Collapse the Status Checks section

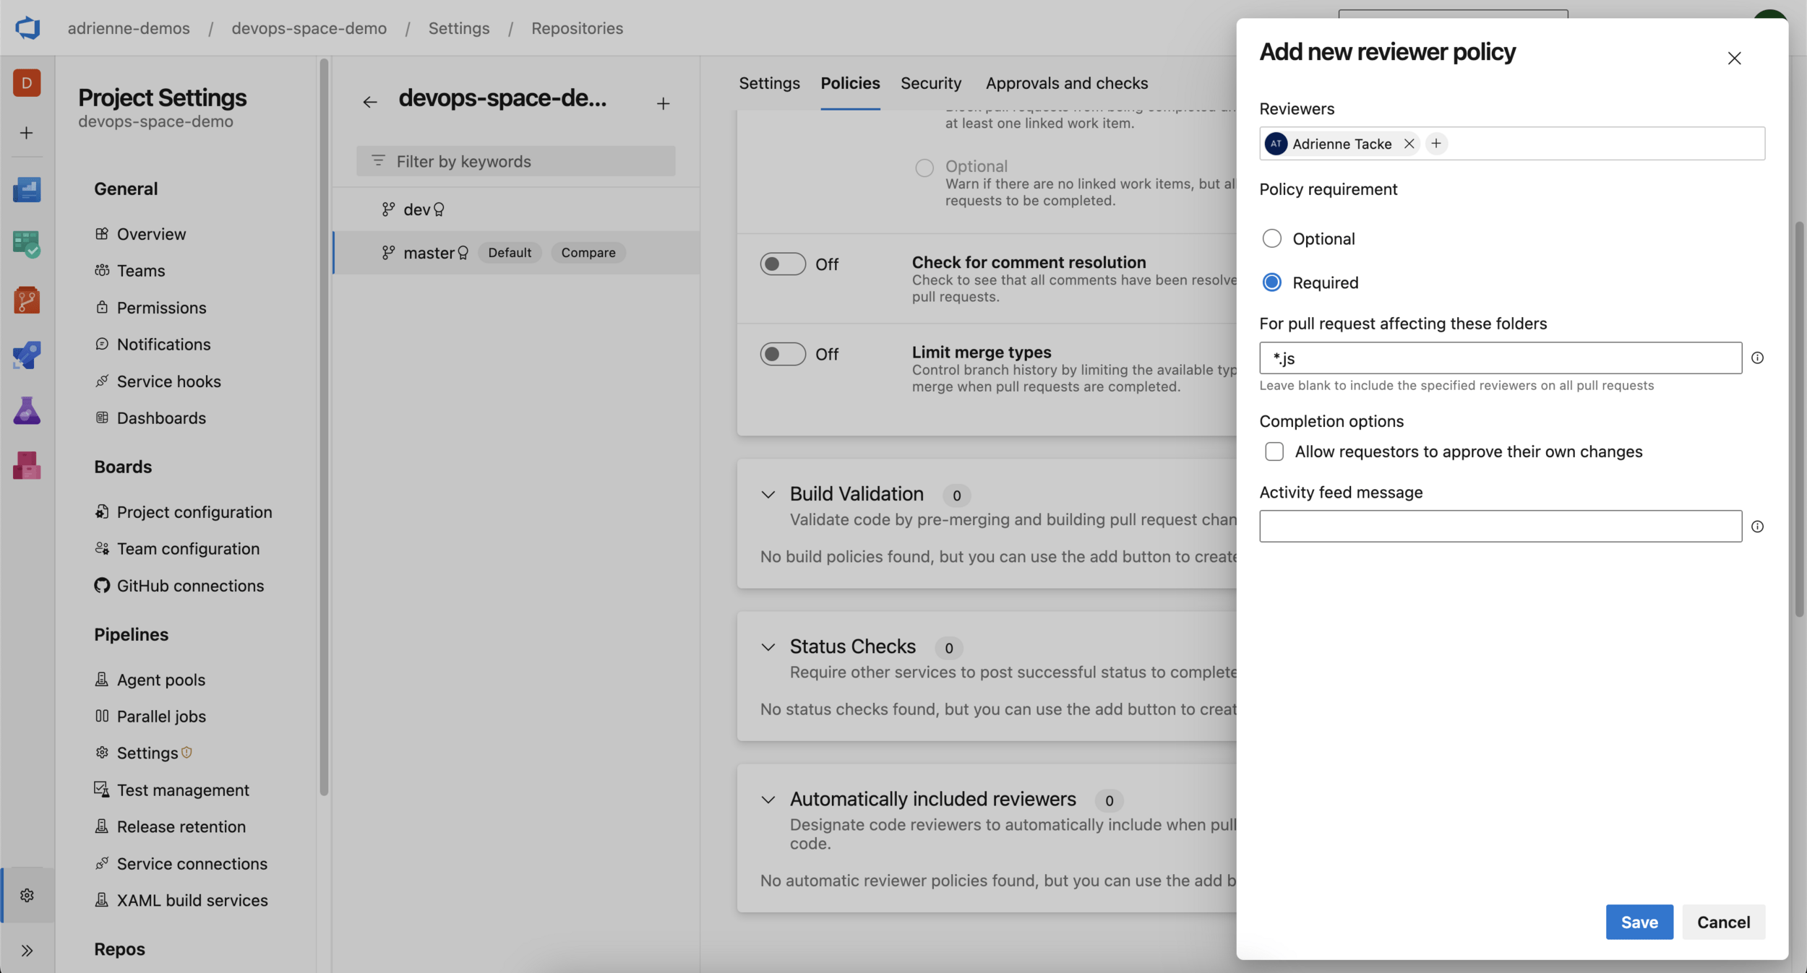click(768, 647)
